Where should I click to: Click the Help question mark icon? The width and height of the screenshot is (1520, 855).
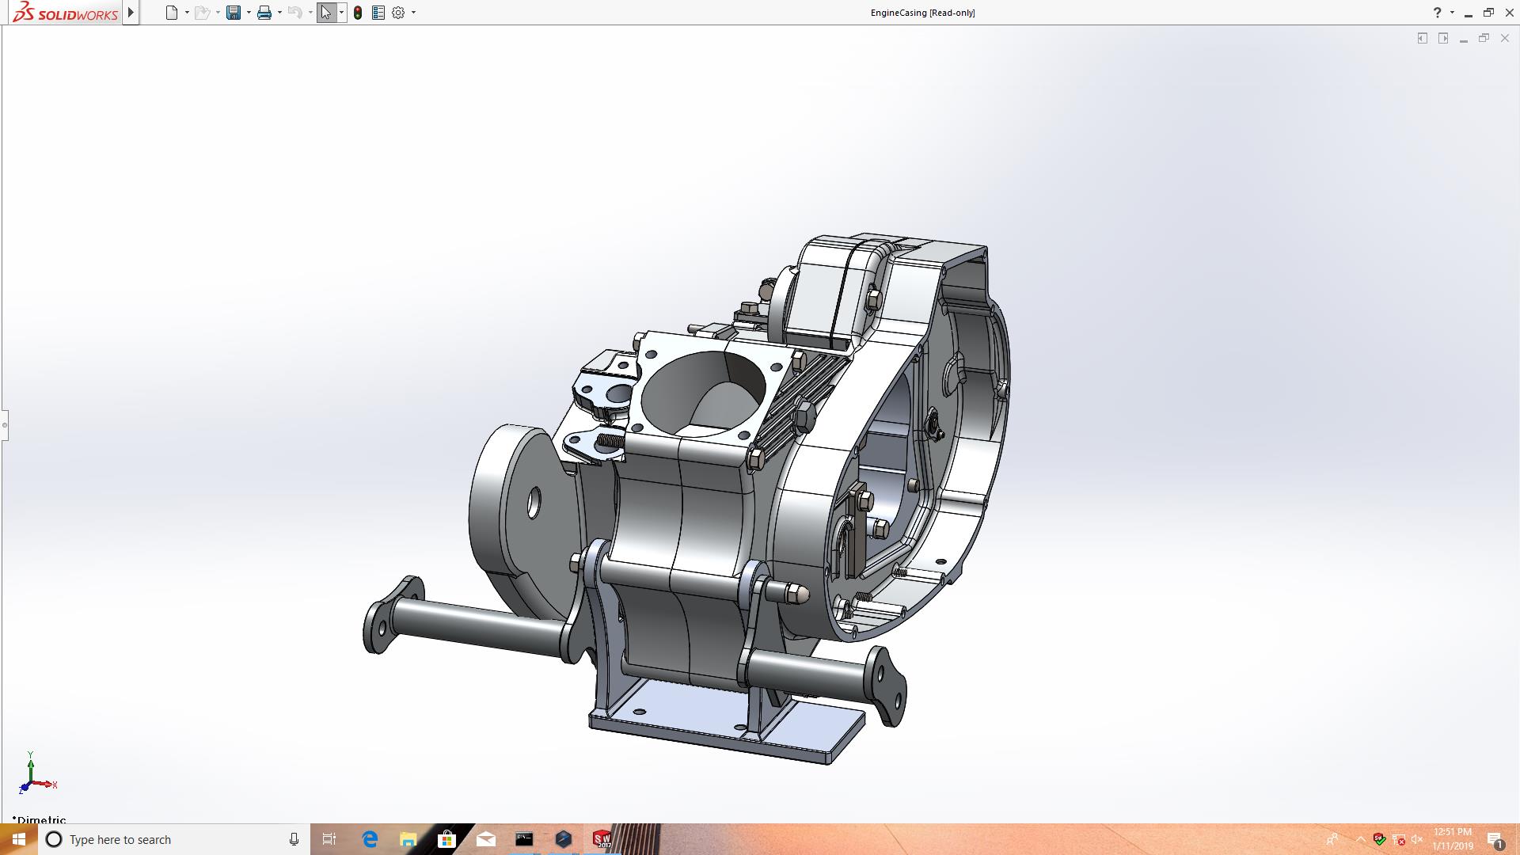[x=1437, y=13]
